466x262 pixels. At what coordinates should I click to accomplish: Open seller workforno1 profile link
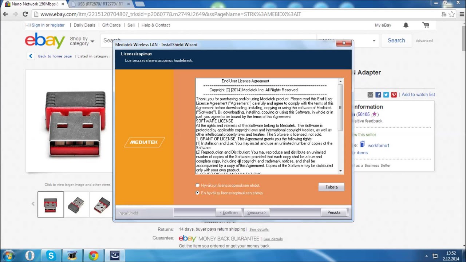point(379,146)
